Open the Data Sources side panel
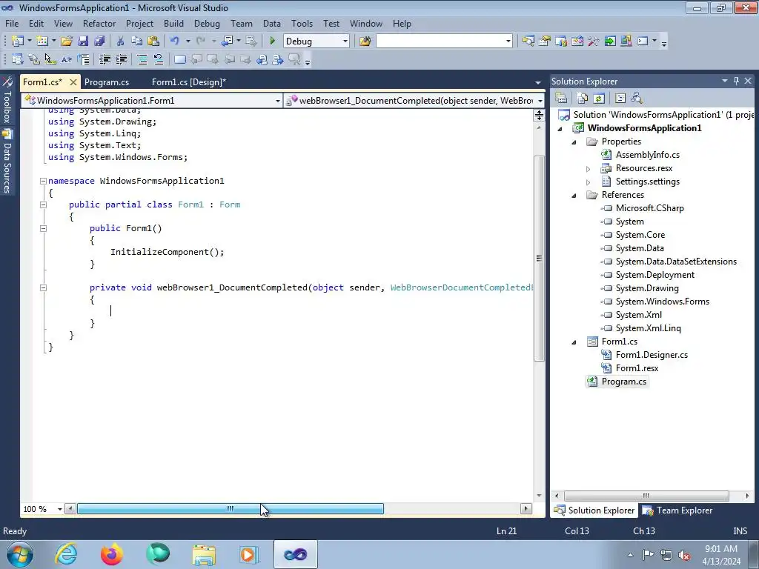 [x=7, y=162]
